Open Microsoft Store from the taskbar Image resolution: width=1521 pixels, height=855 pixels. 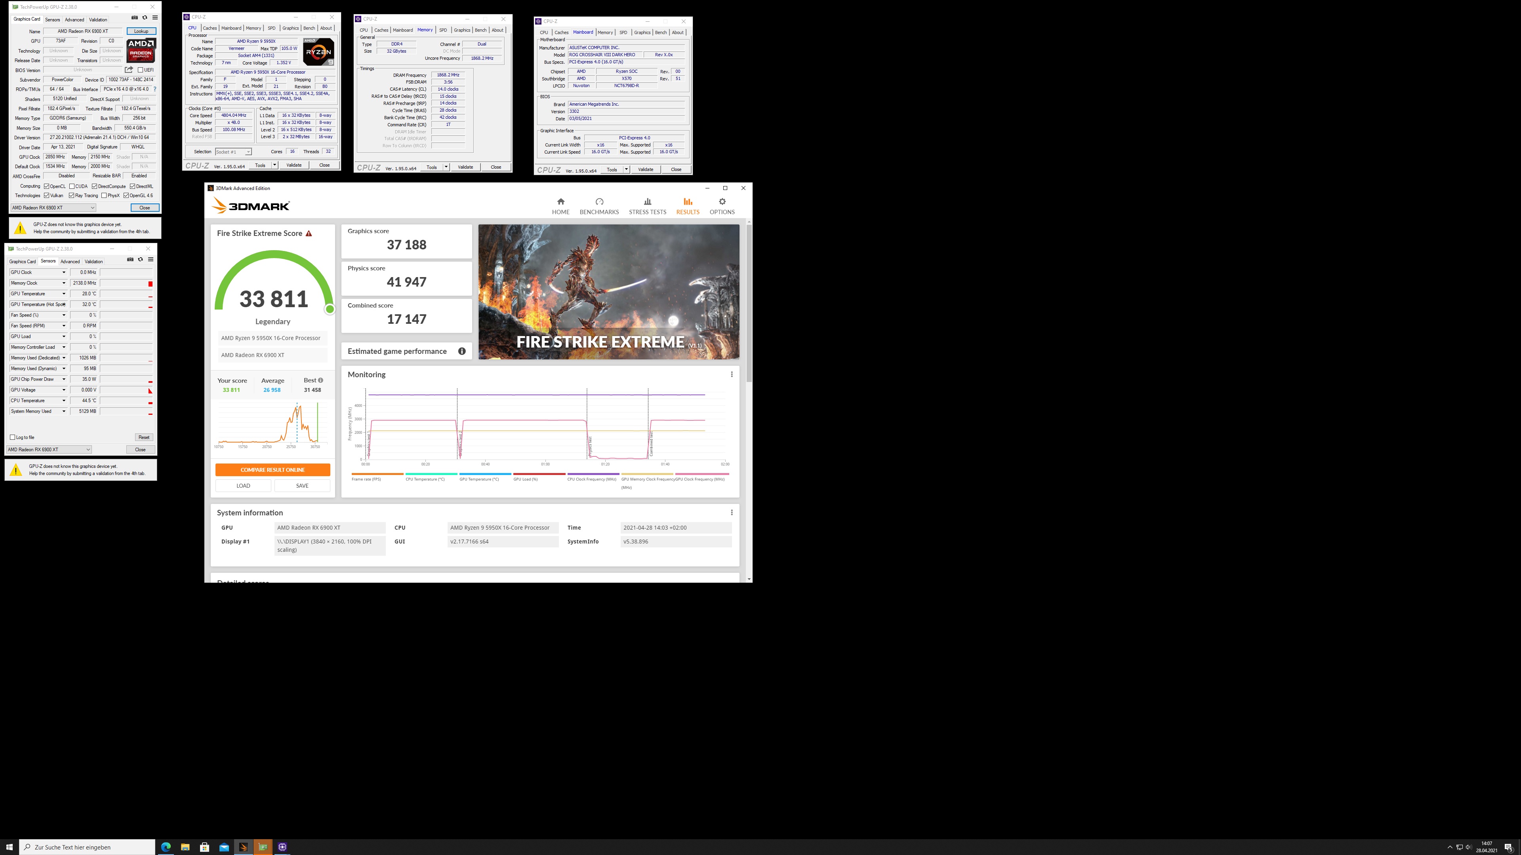[204, 847]
